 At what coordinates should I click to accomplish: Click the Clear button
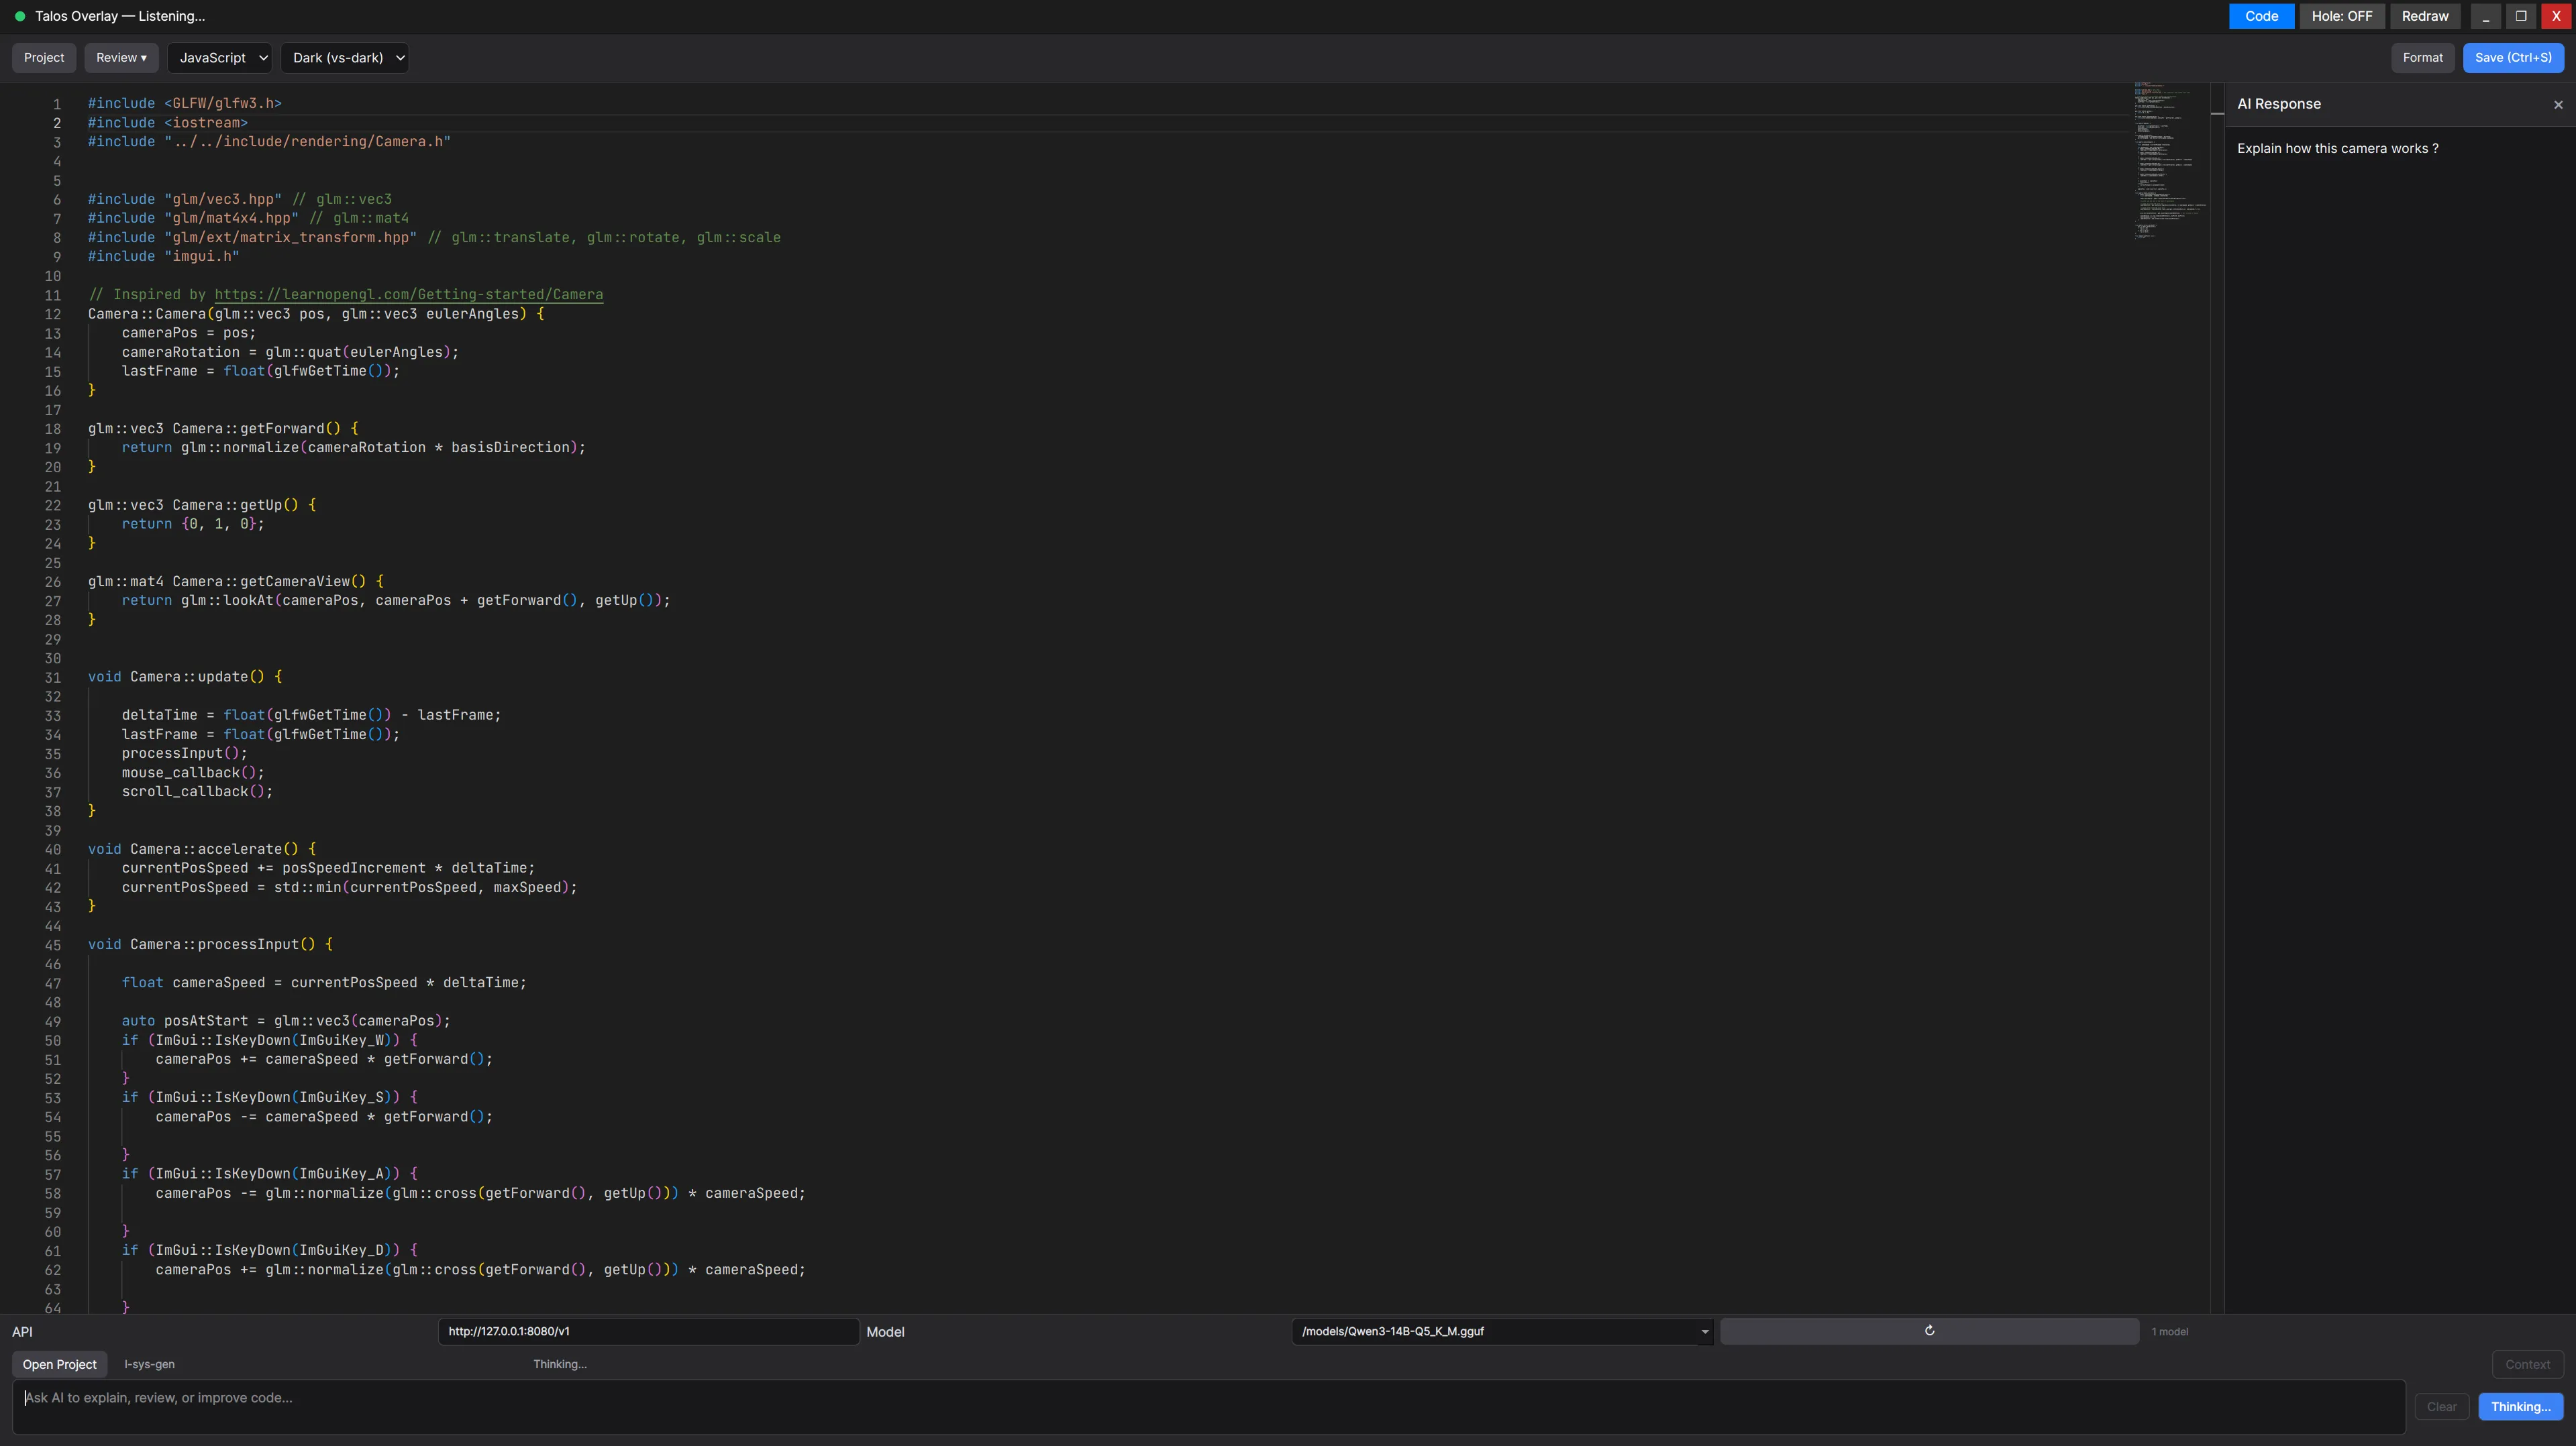pos(2441,1407)
